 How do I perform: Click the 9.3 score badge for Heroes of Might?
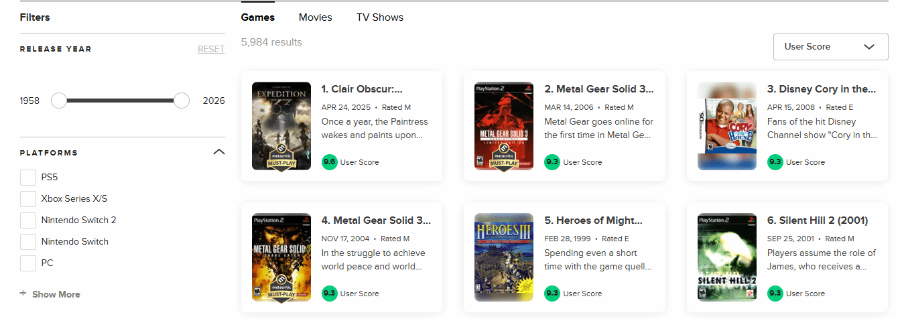[552, 294]
